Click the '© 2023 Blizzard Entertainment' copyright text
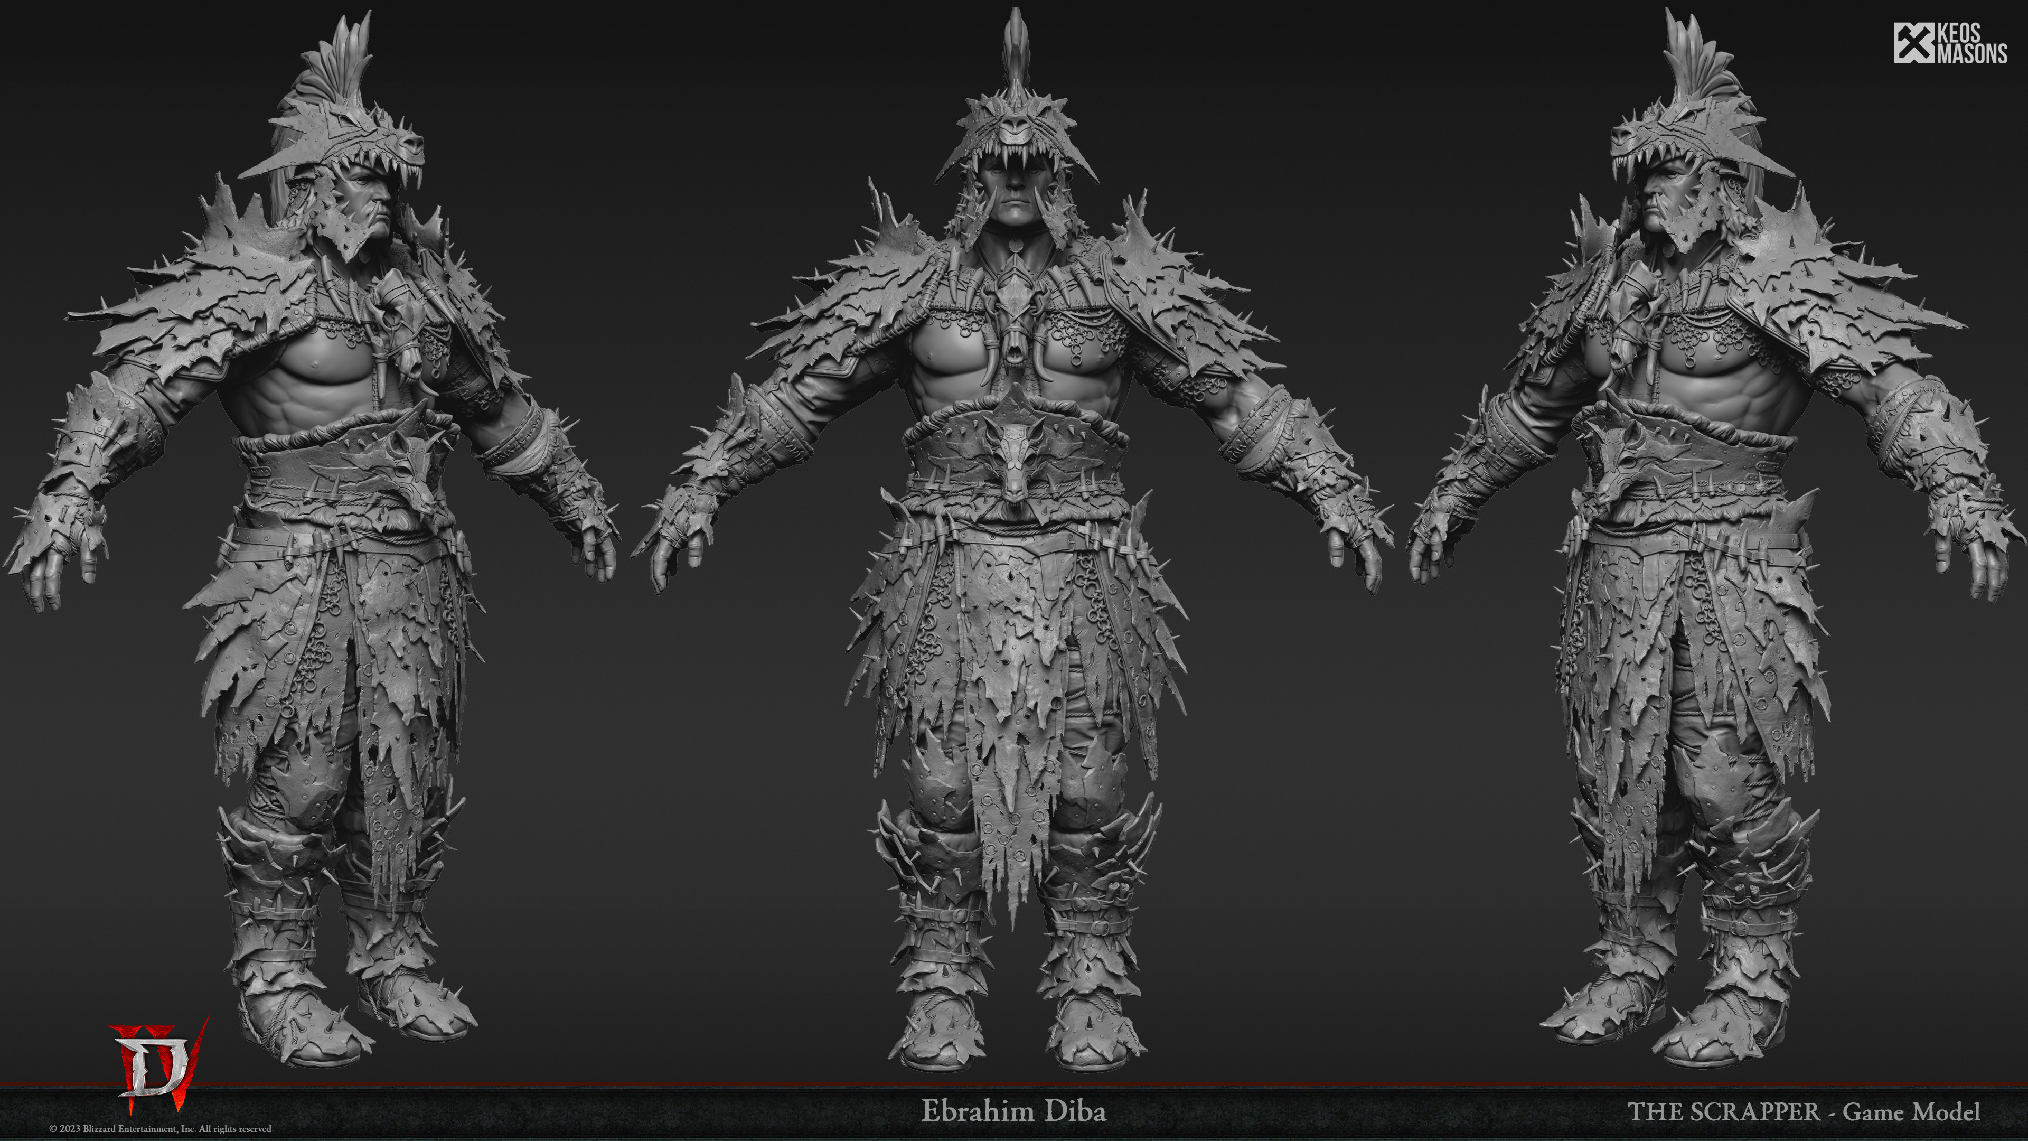 pyautogui.click(x=162, y=1128)
